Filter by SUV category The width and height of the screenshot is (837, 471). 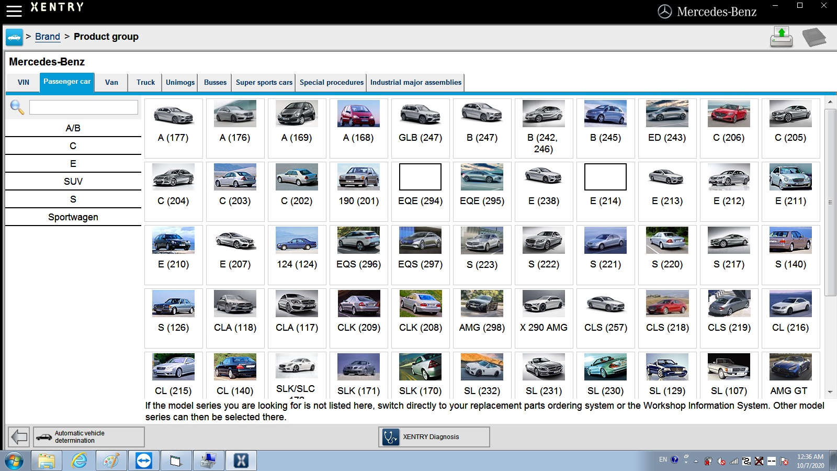pyautogui.click(x=73, y=182)
